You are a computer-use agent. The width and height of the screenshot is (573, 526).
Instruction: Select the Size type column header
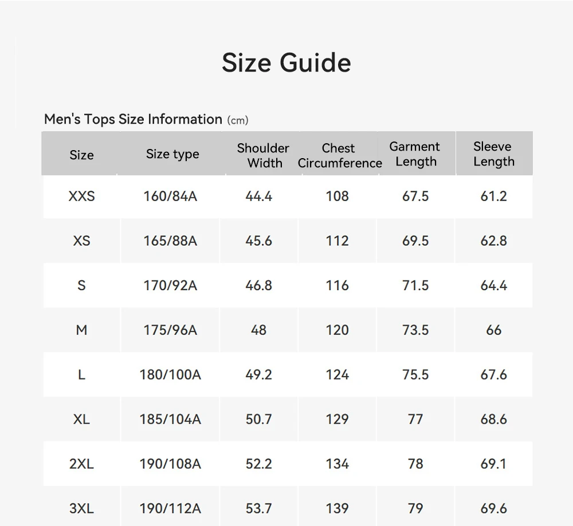(172, 154)
